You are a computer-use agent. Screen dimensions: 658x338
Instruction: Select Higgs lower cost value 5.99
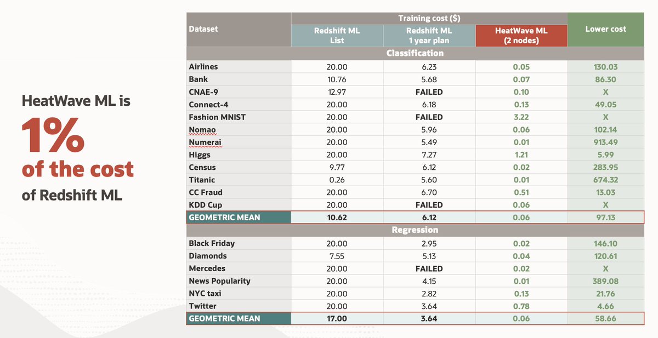pos(605,155)
